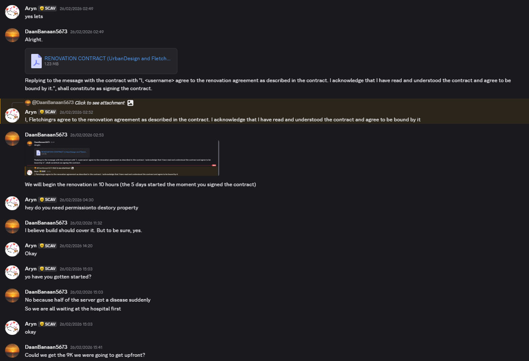Screen dimensions: 529x361
Task: Click the SCAV tag on the "yes lets" message
Action: click(48, 8)
